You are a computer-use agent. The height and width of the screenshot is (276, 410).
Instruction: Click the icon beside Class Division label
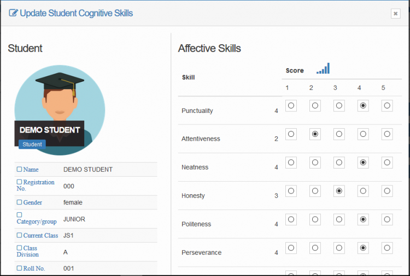(20, 248)
